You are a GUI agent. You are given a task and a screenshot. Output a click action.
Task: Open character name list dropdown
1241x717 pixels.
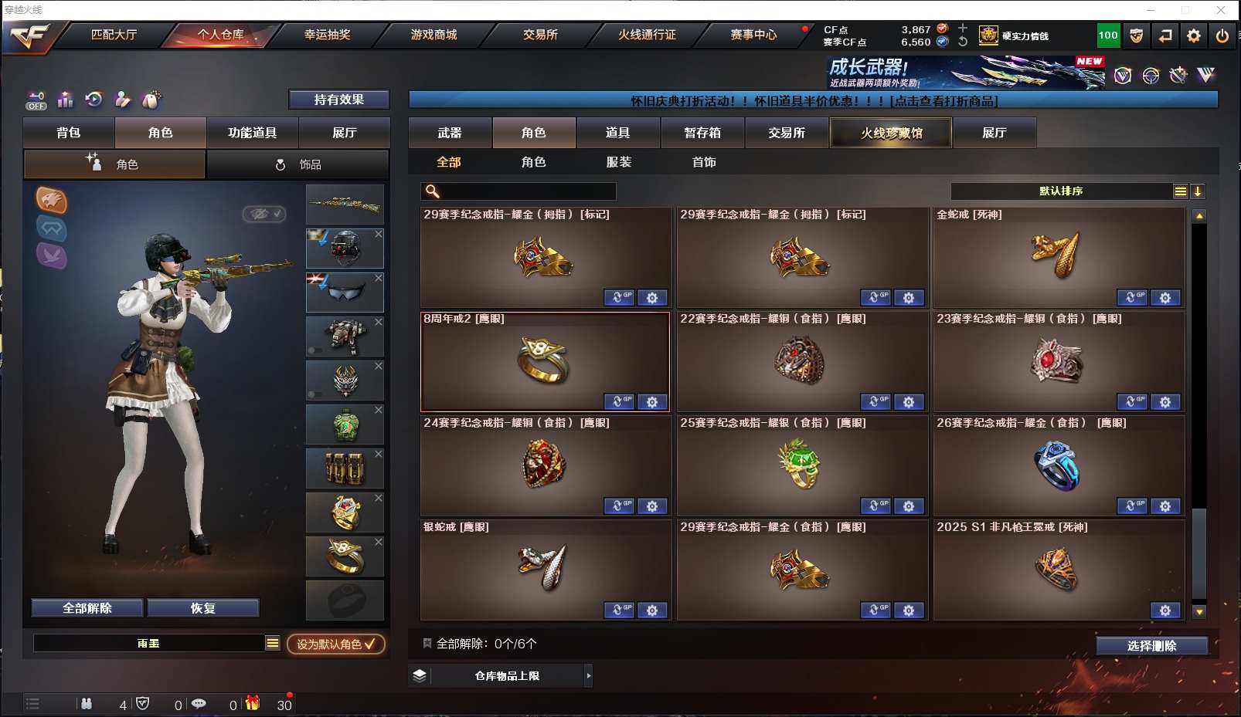click(273, 643)
